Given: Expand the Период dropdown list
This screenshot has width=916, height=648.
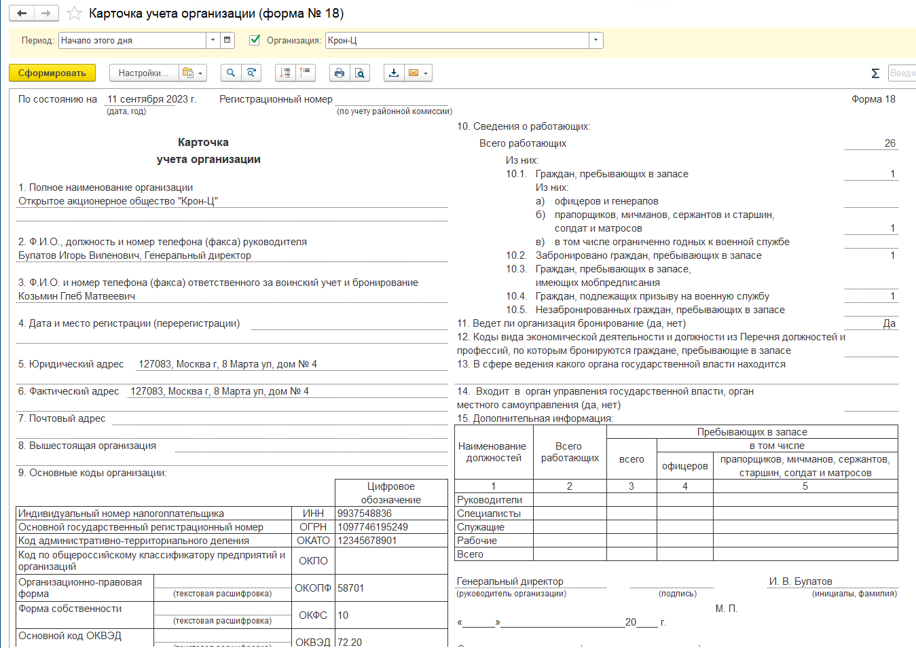Looking at the screenshot, I should coord(213,40).
